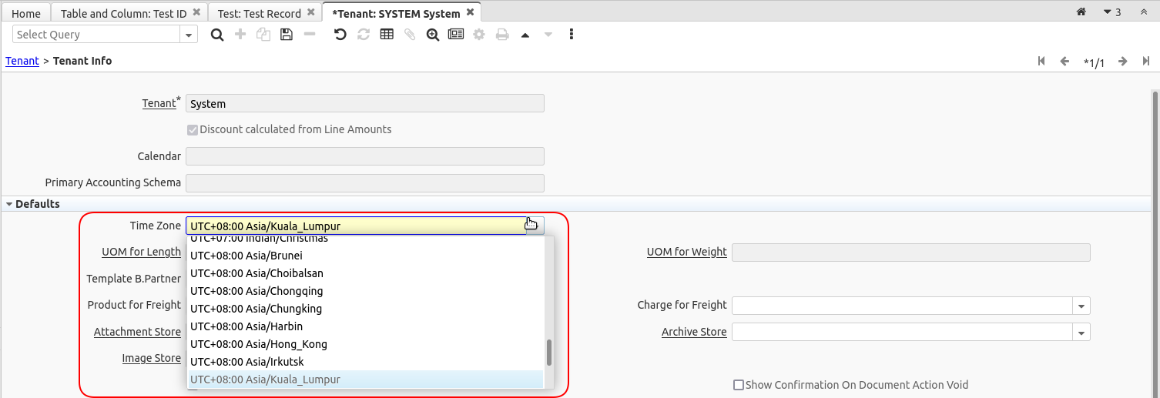Viewport: 1160px width, 398px height.
Task: Open the three-dot more options menu
Action: [571, 35]
